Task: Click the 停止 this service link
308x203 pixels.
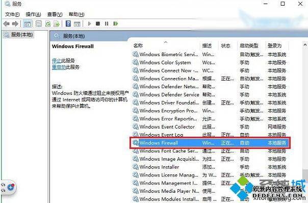Action: [x=57, y=61]
